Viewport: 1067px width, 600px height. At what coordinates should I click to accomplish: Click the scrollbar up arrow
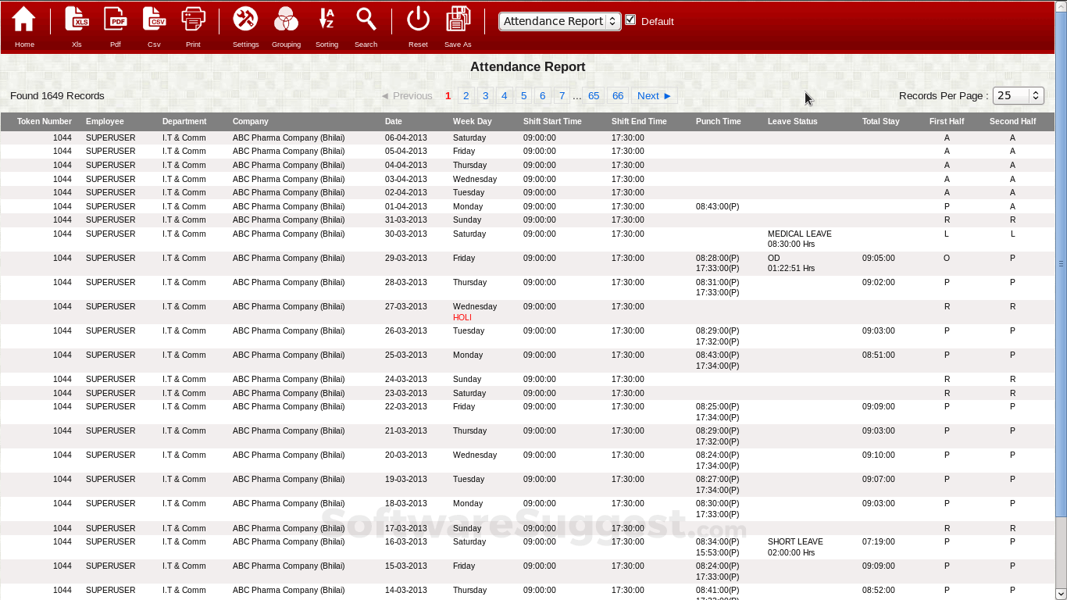[1061, 5]
